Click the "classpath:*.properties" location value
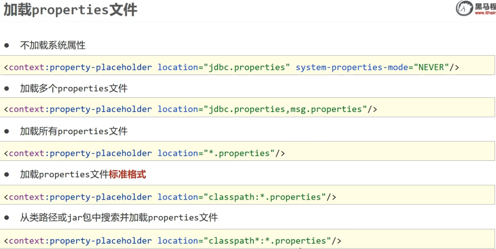The height and width of the screenshot is (249, 496). point(264,197)
